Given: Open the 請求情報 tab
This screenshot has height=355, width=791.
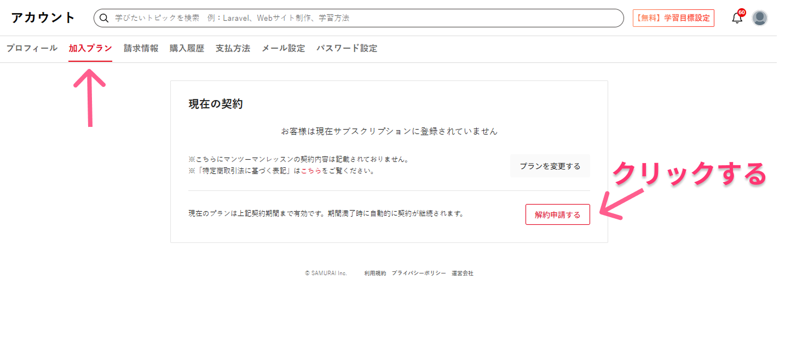Looking at the screenshot, I should click(141, 48).
